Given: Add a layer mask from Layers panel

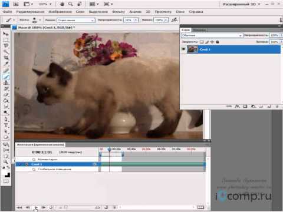Looking at the screenshot, I should [x=245, y=106].
